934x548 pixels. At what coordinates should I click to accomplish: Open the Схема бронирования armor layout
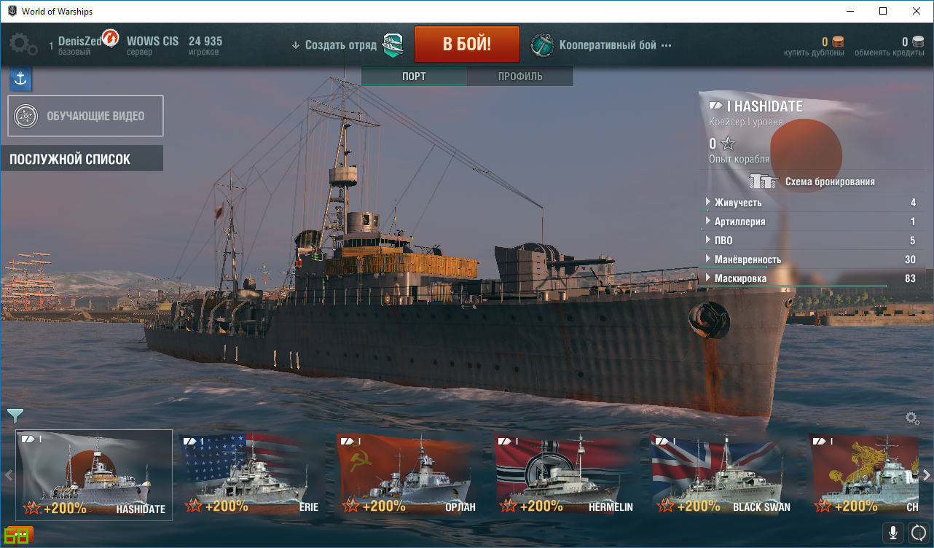click(x=830, y=181)
